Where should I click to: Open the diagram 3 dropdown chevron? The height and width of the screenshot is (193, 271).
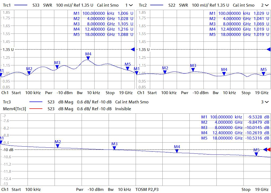tap(266, 102)
